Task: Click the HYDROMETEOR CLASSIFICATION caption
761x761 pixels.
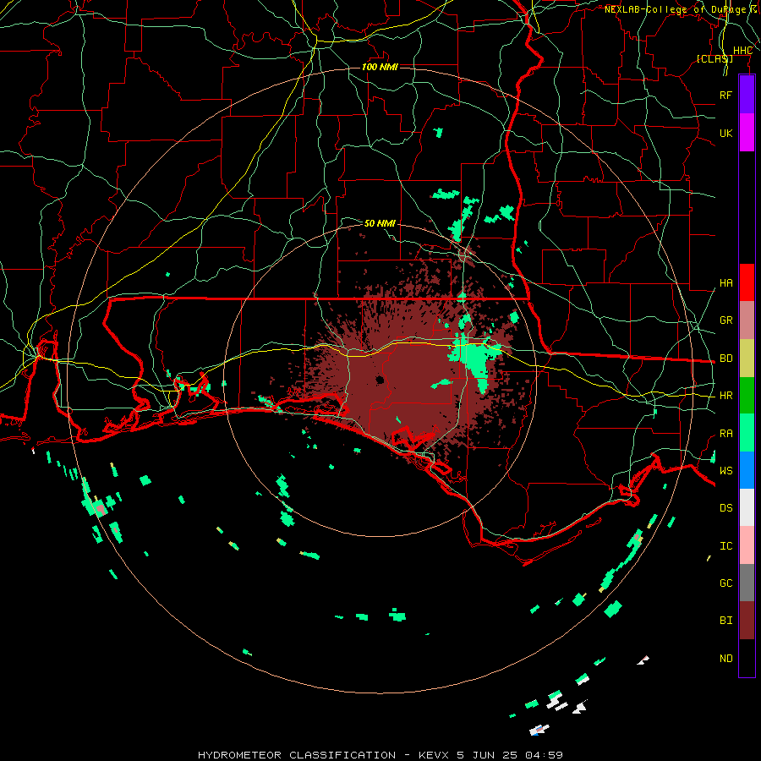Action: 296,755
